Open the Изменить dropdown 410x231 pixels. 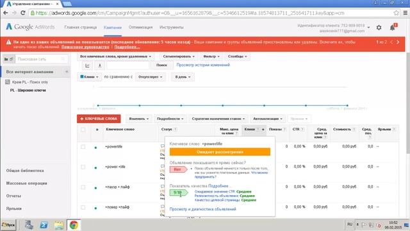(x=139, y=119)
